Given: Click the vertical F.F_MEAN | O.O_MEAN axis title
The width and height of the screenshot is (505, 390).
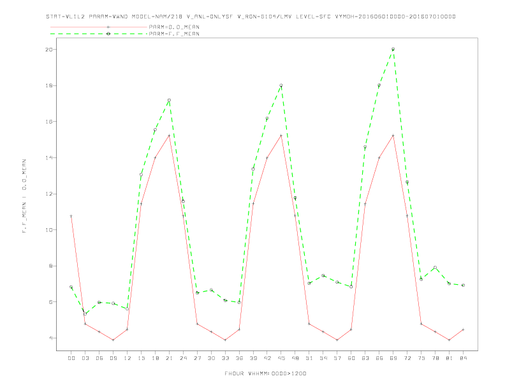Looking at the screenshot, I should tap(24, 196).
